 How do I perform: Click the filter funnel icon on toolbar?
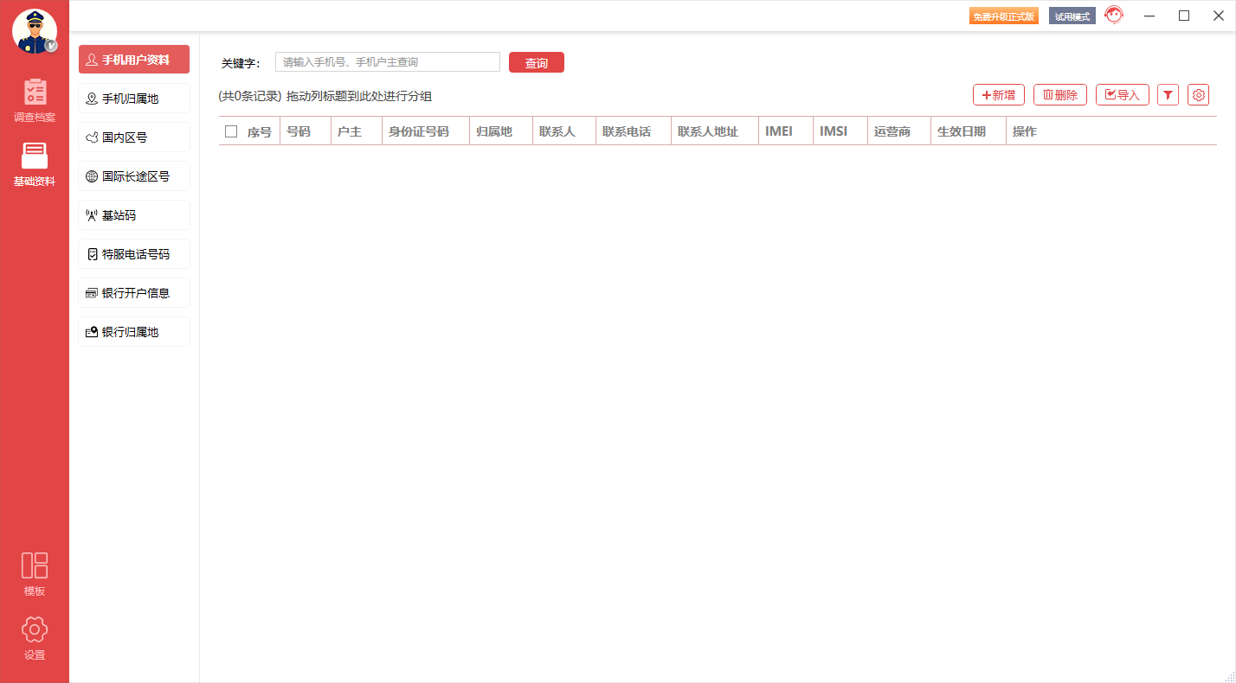[1168, 95]
